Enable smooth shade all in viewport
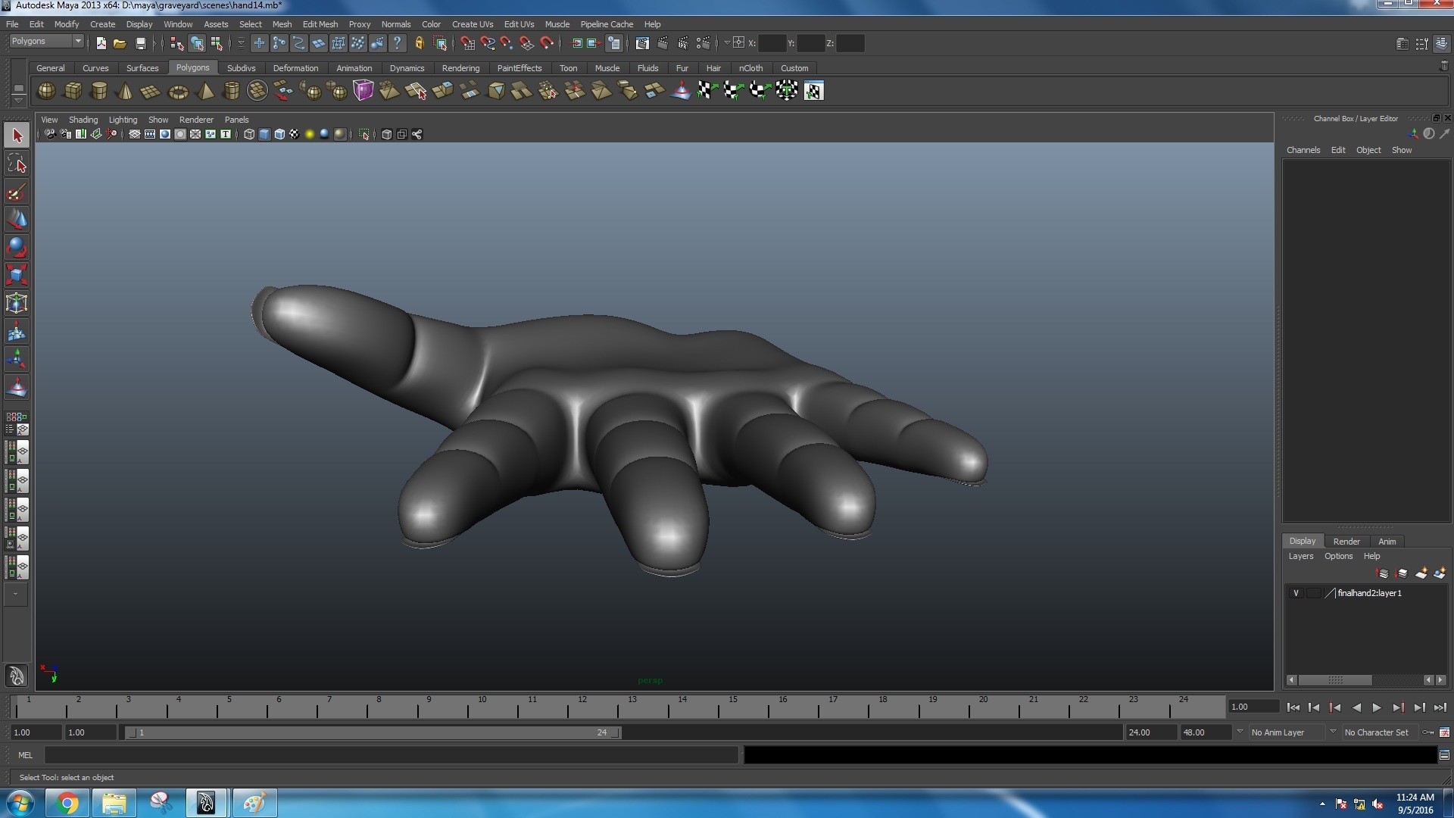The image size is (1454, 818). click(264, 134)
